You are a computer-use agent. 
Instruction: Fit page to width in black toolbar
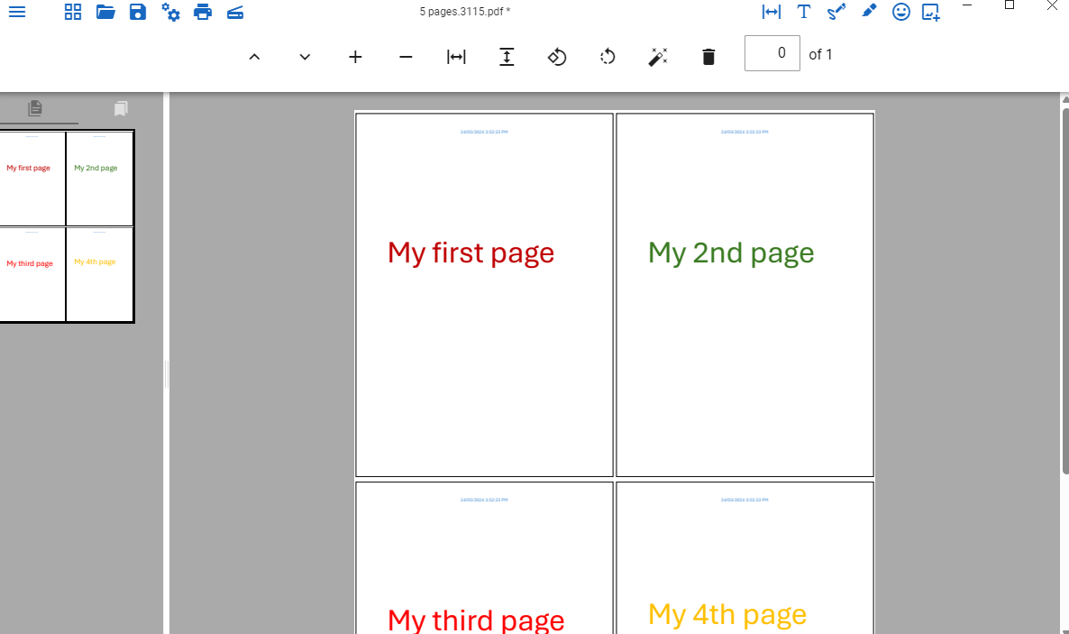pyautogui.click(x=456, y=57)
